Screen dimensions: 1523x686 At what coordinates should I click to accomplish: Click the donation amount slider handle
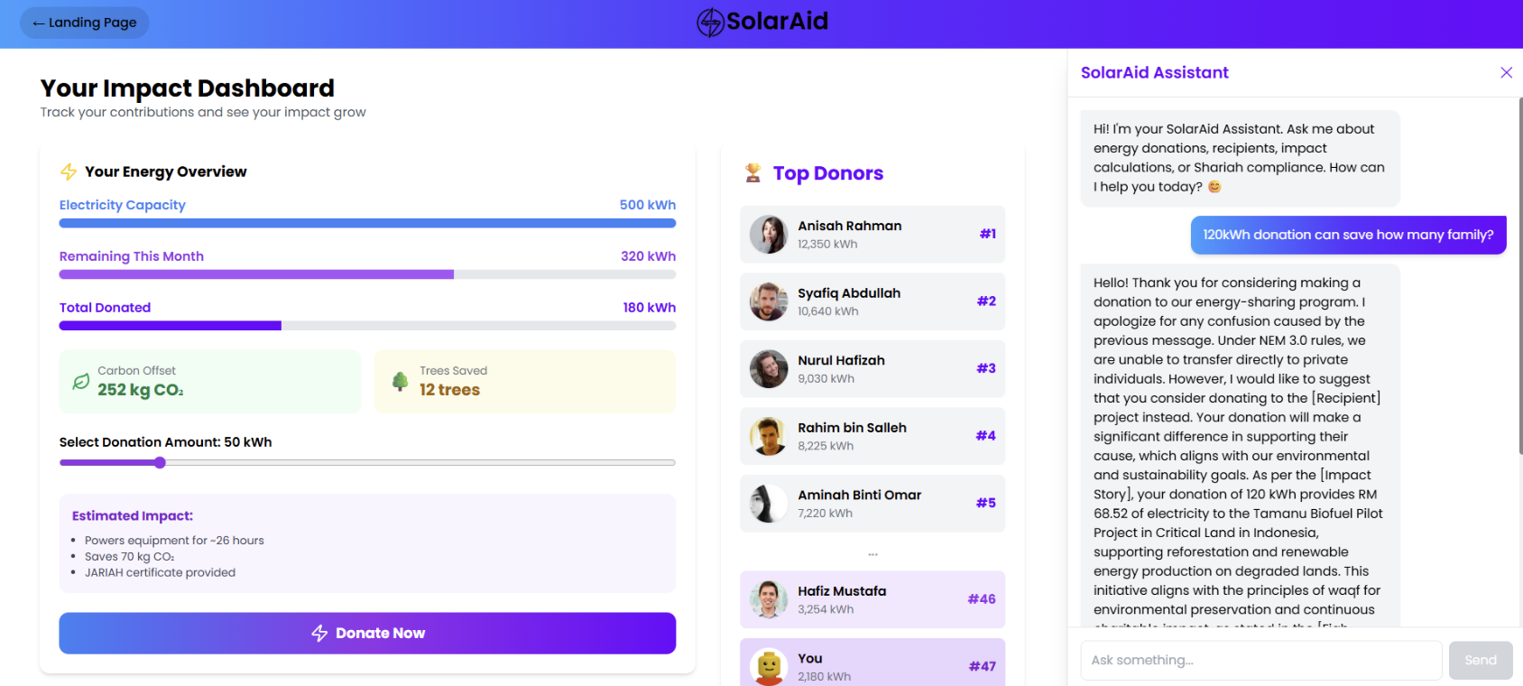coord(160,463)
